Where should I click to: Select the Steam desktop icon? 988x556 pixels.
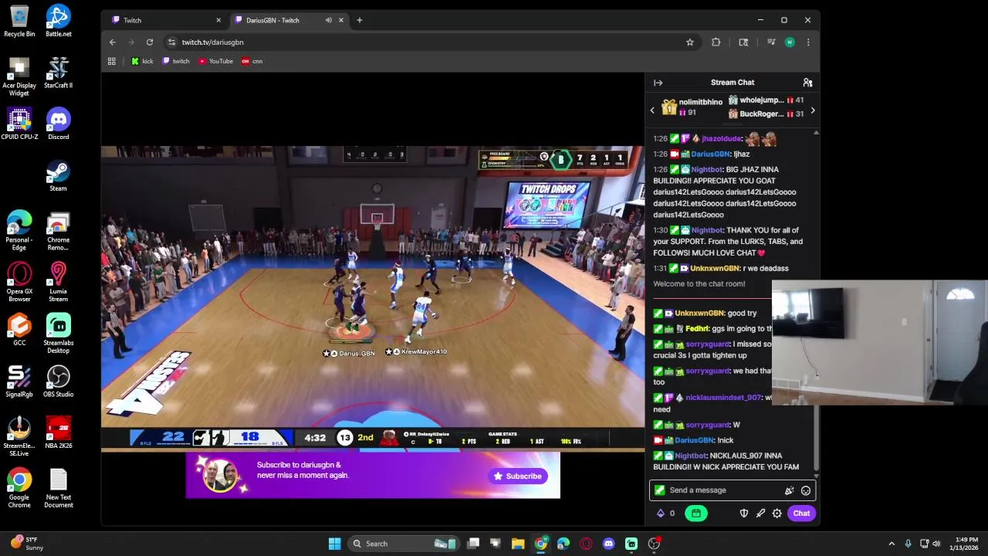tap(58, 176)
